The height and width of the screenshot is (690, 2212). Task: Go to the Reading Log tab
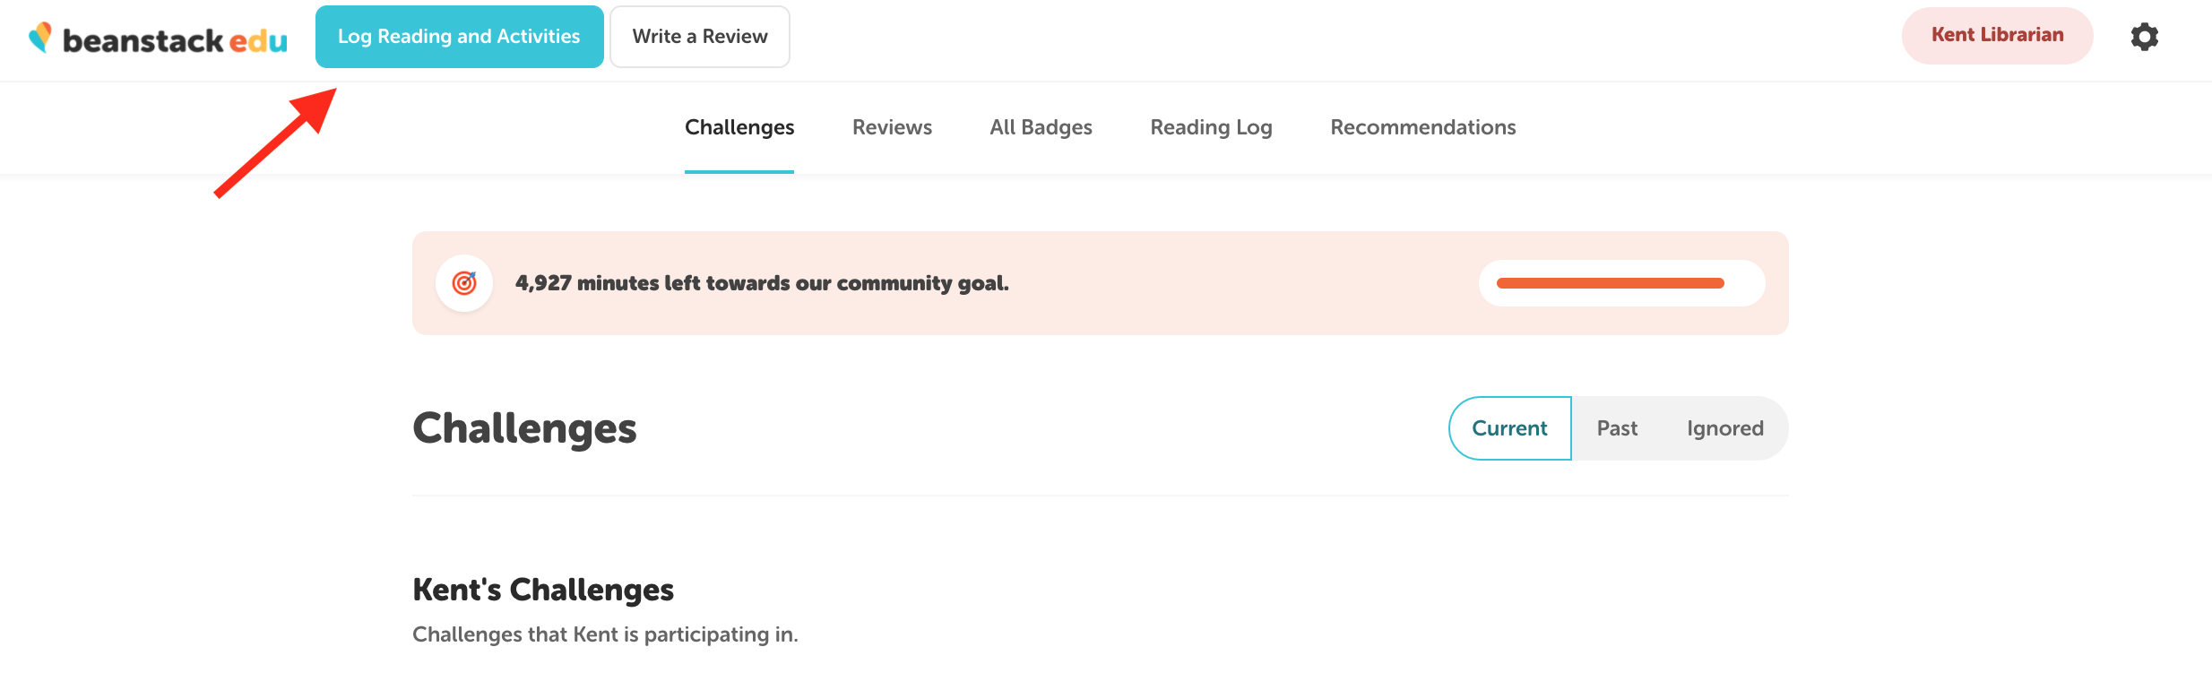pyautogui.click(x=1211, y=127)
